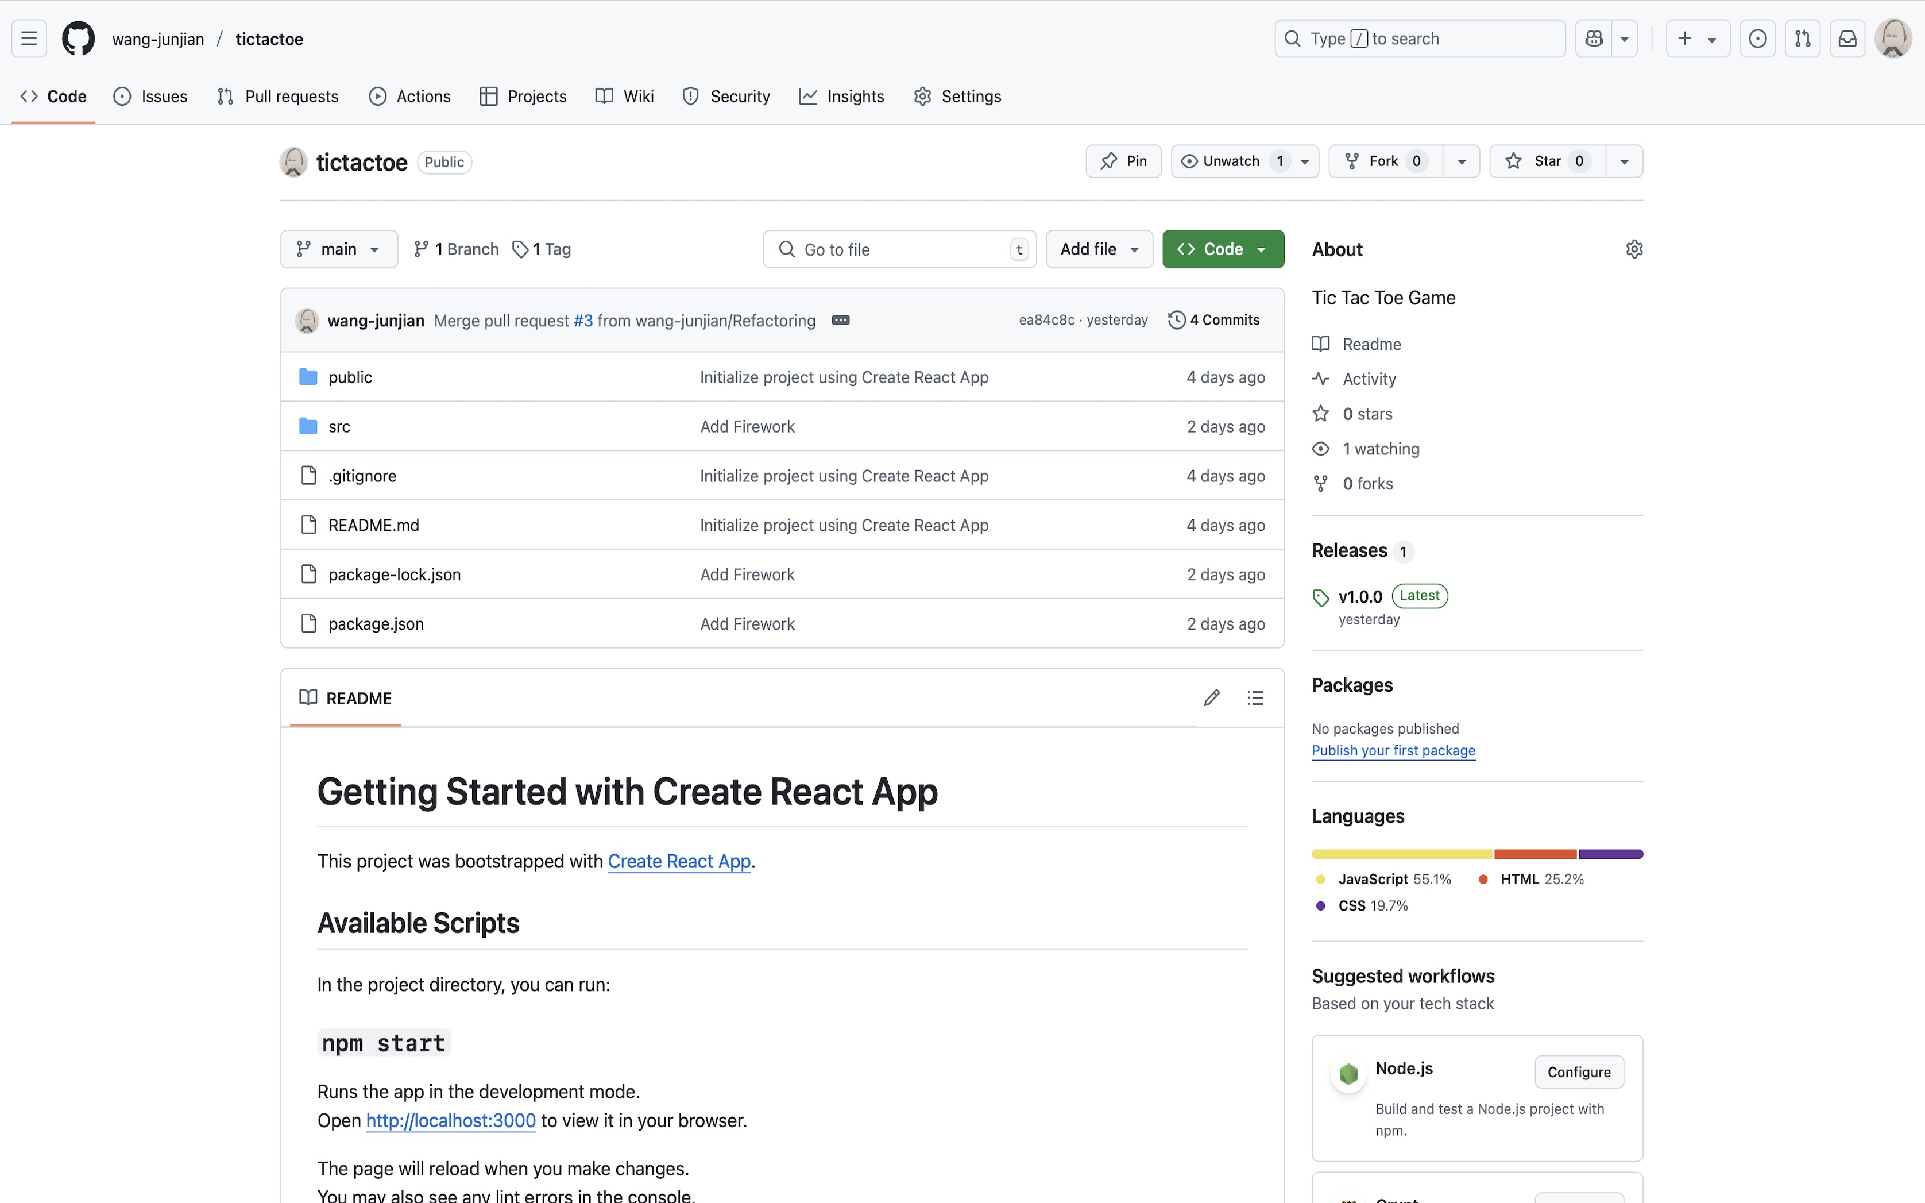The height and width of the screenshot is (1203, 1925).
Task: Toggle Unwatch for this repository
Action: pyautogui.click(x=1230, y=161)
